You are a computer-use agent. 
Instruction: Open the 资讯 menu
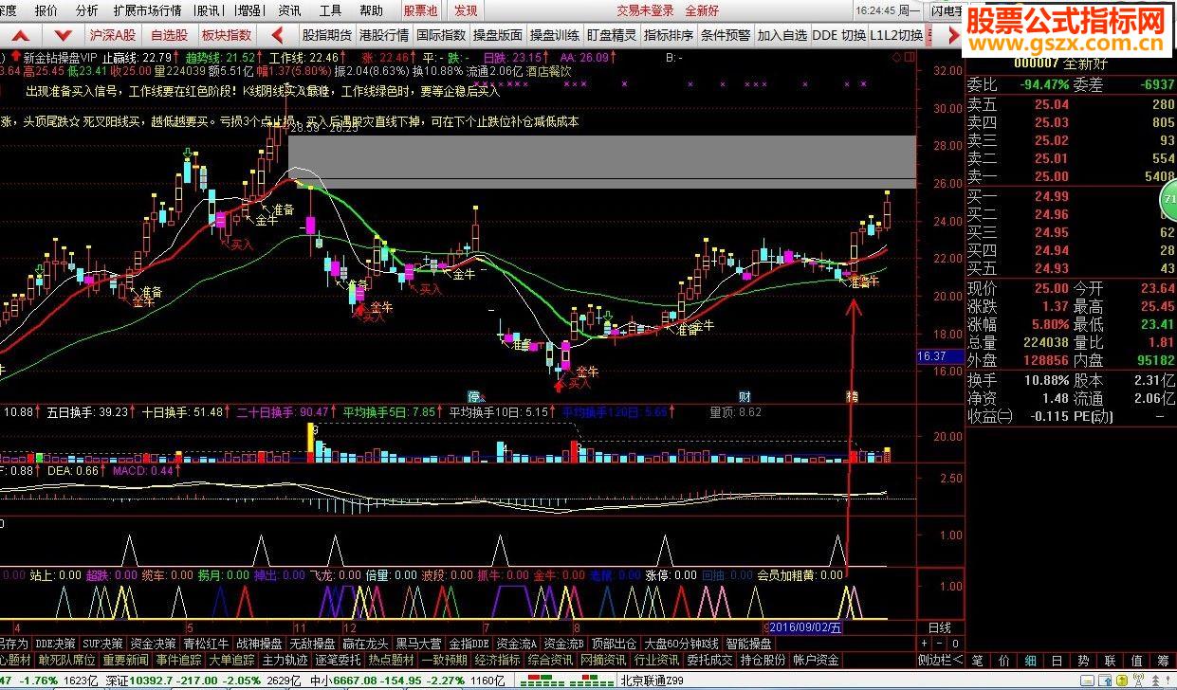289,10
